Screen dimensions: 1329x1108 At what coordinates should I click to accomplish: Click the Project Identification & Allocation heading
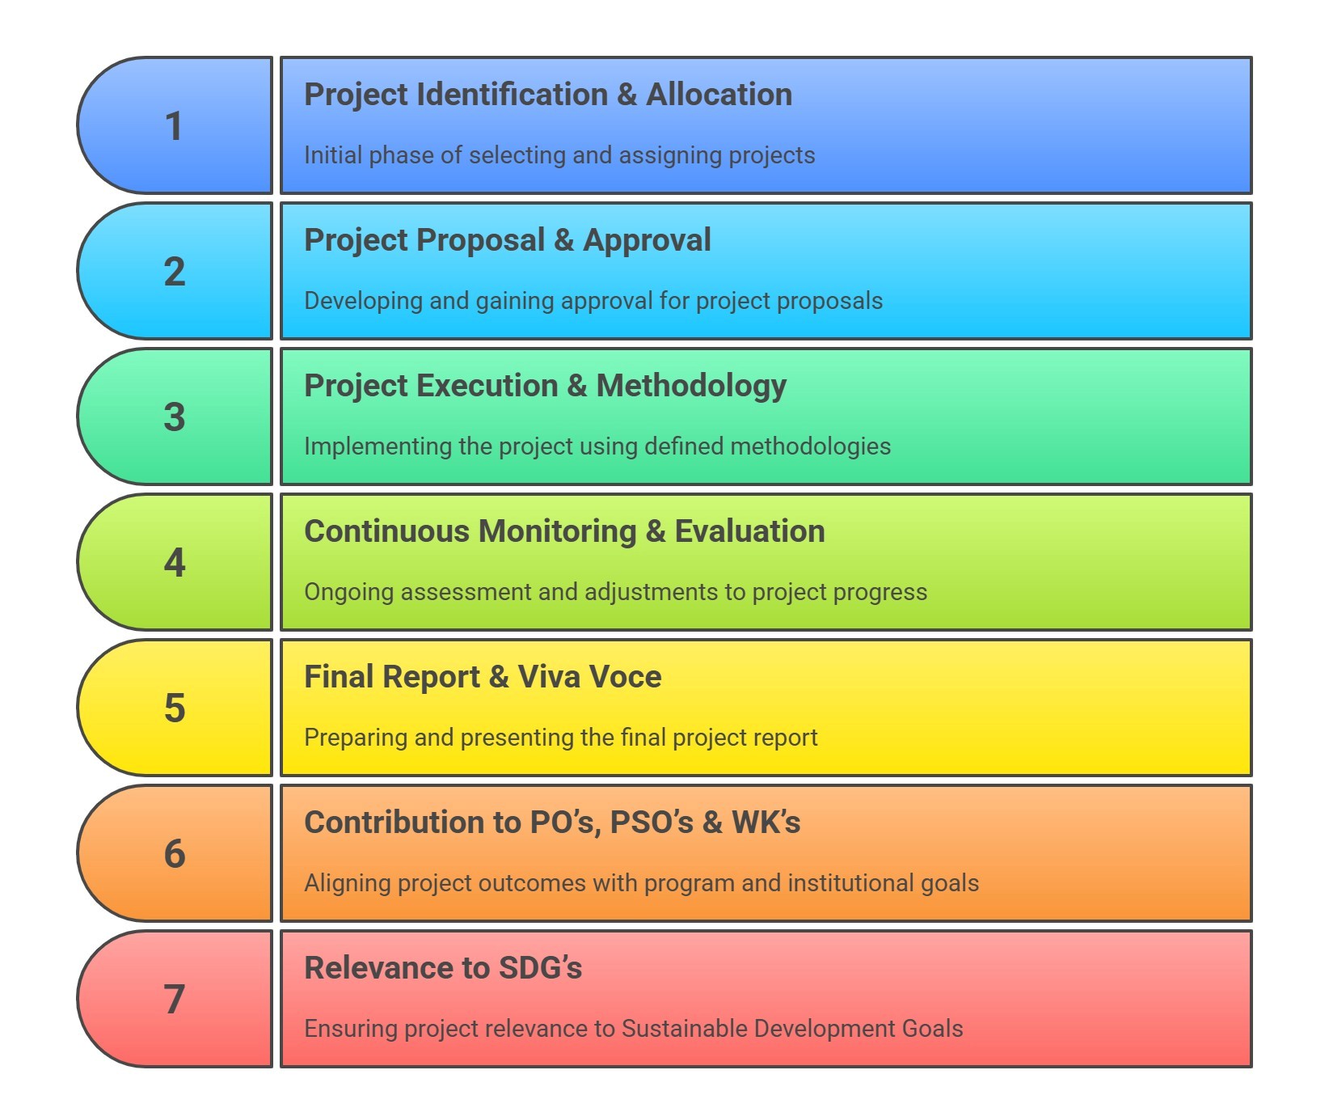[547, 95]
